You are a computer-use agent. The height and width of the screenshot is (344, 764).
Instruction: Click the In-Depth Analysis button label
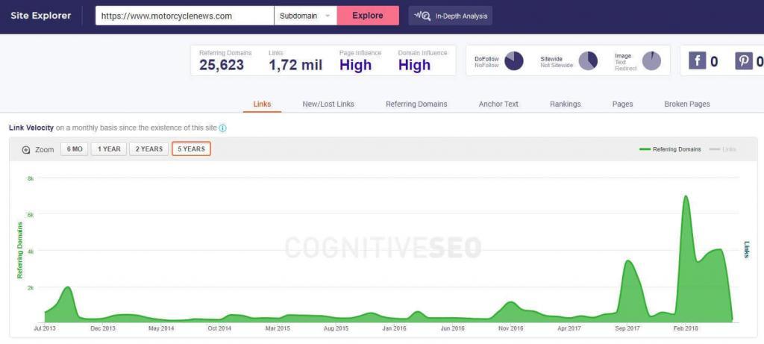461,16
